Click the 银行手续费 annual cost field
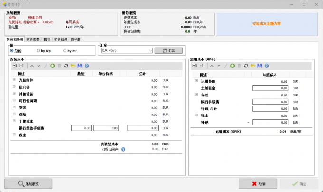 270,102
